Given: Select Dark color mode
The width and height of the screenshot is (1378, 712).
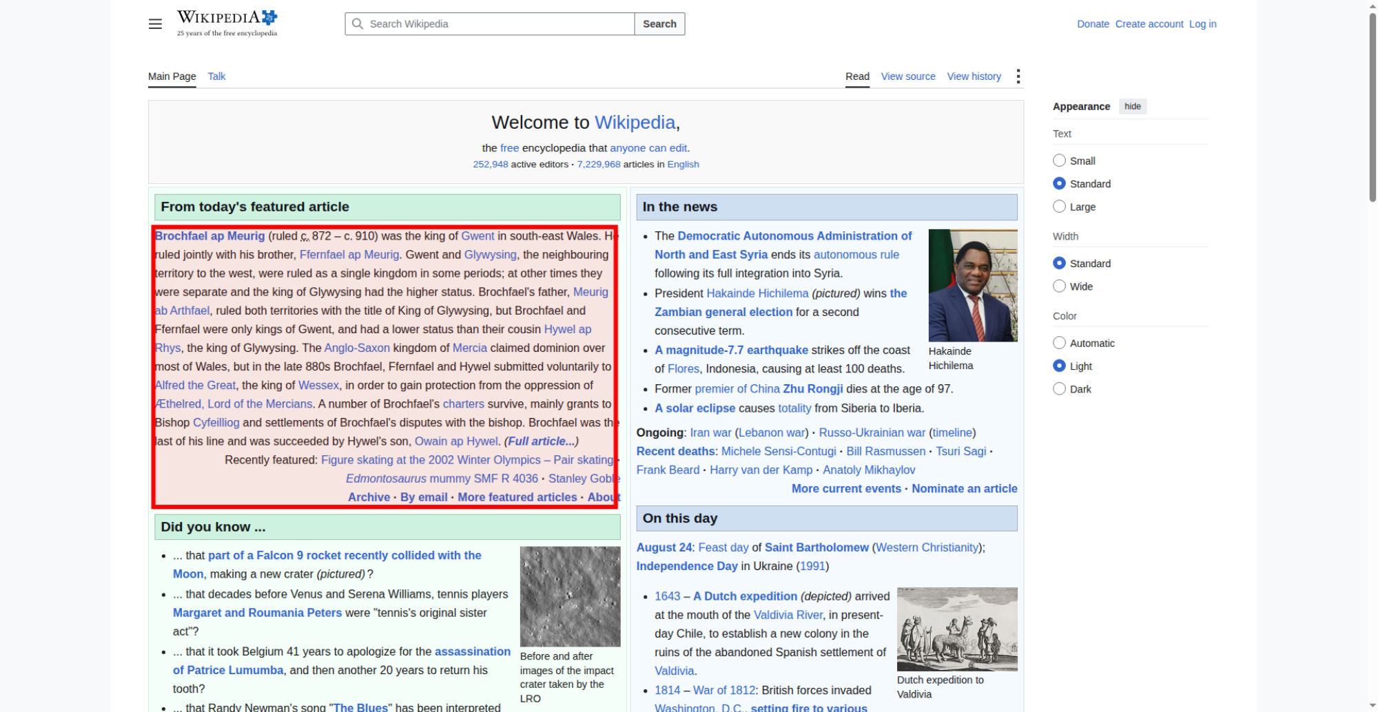Looking at the screenshot, I should (x=1059, y=389).
